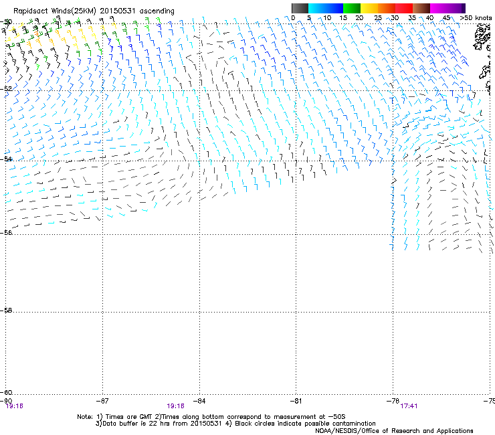Click the legend tick label '40'
This screenshot has width=495, height=435.
[x=429, y=17]
